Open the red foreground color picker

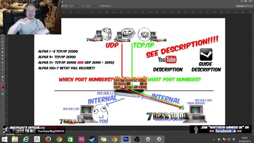click(x=2, y=86)
